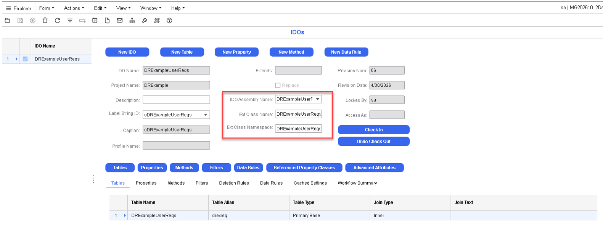Click into the Ext Class Name field
The image size is (603, 226).
[298, 114]
